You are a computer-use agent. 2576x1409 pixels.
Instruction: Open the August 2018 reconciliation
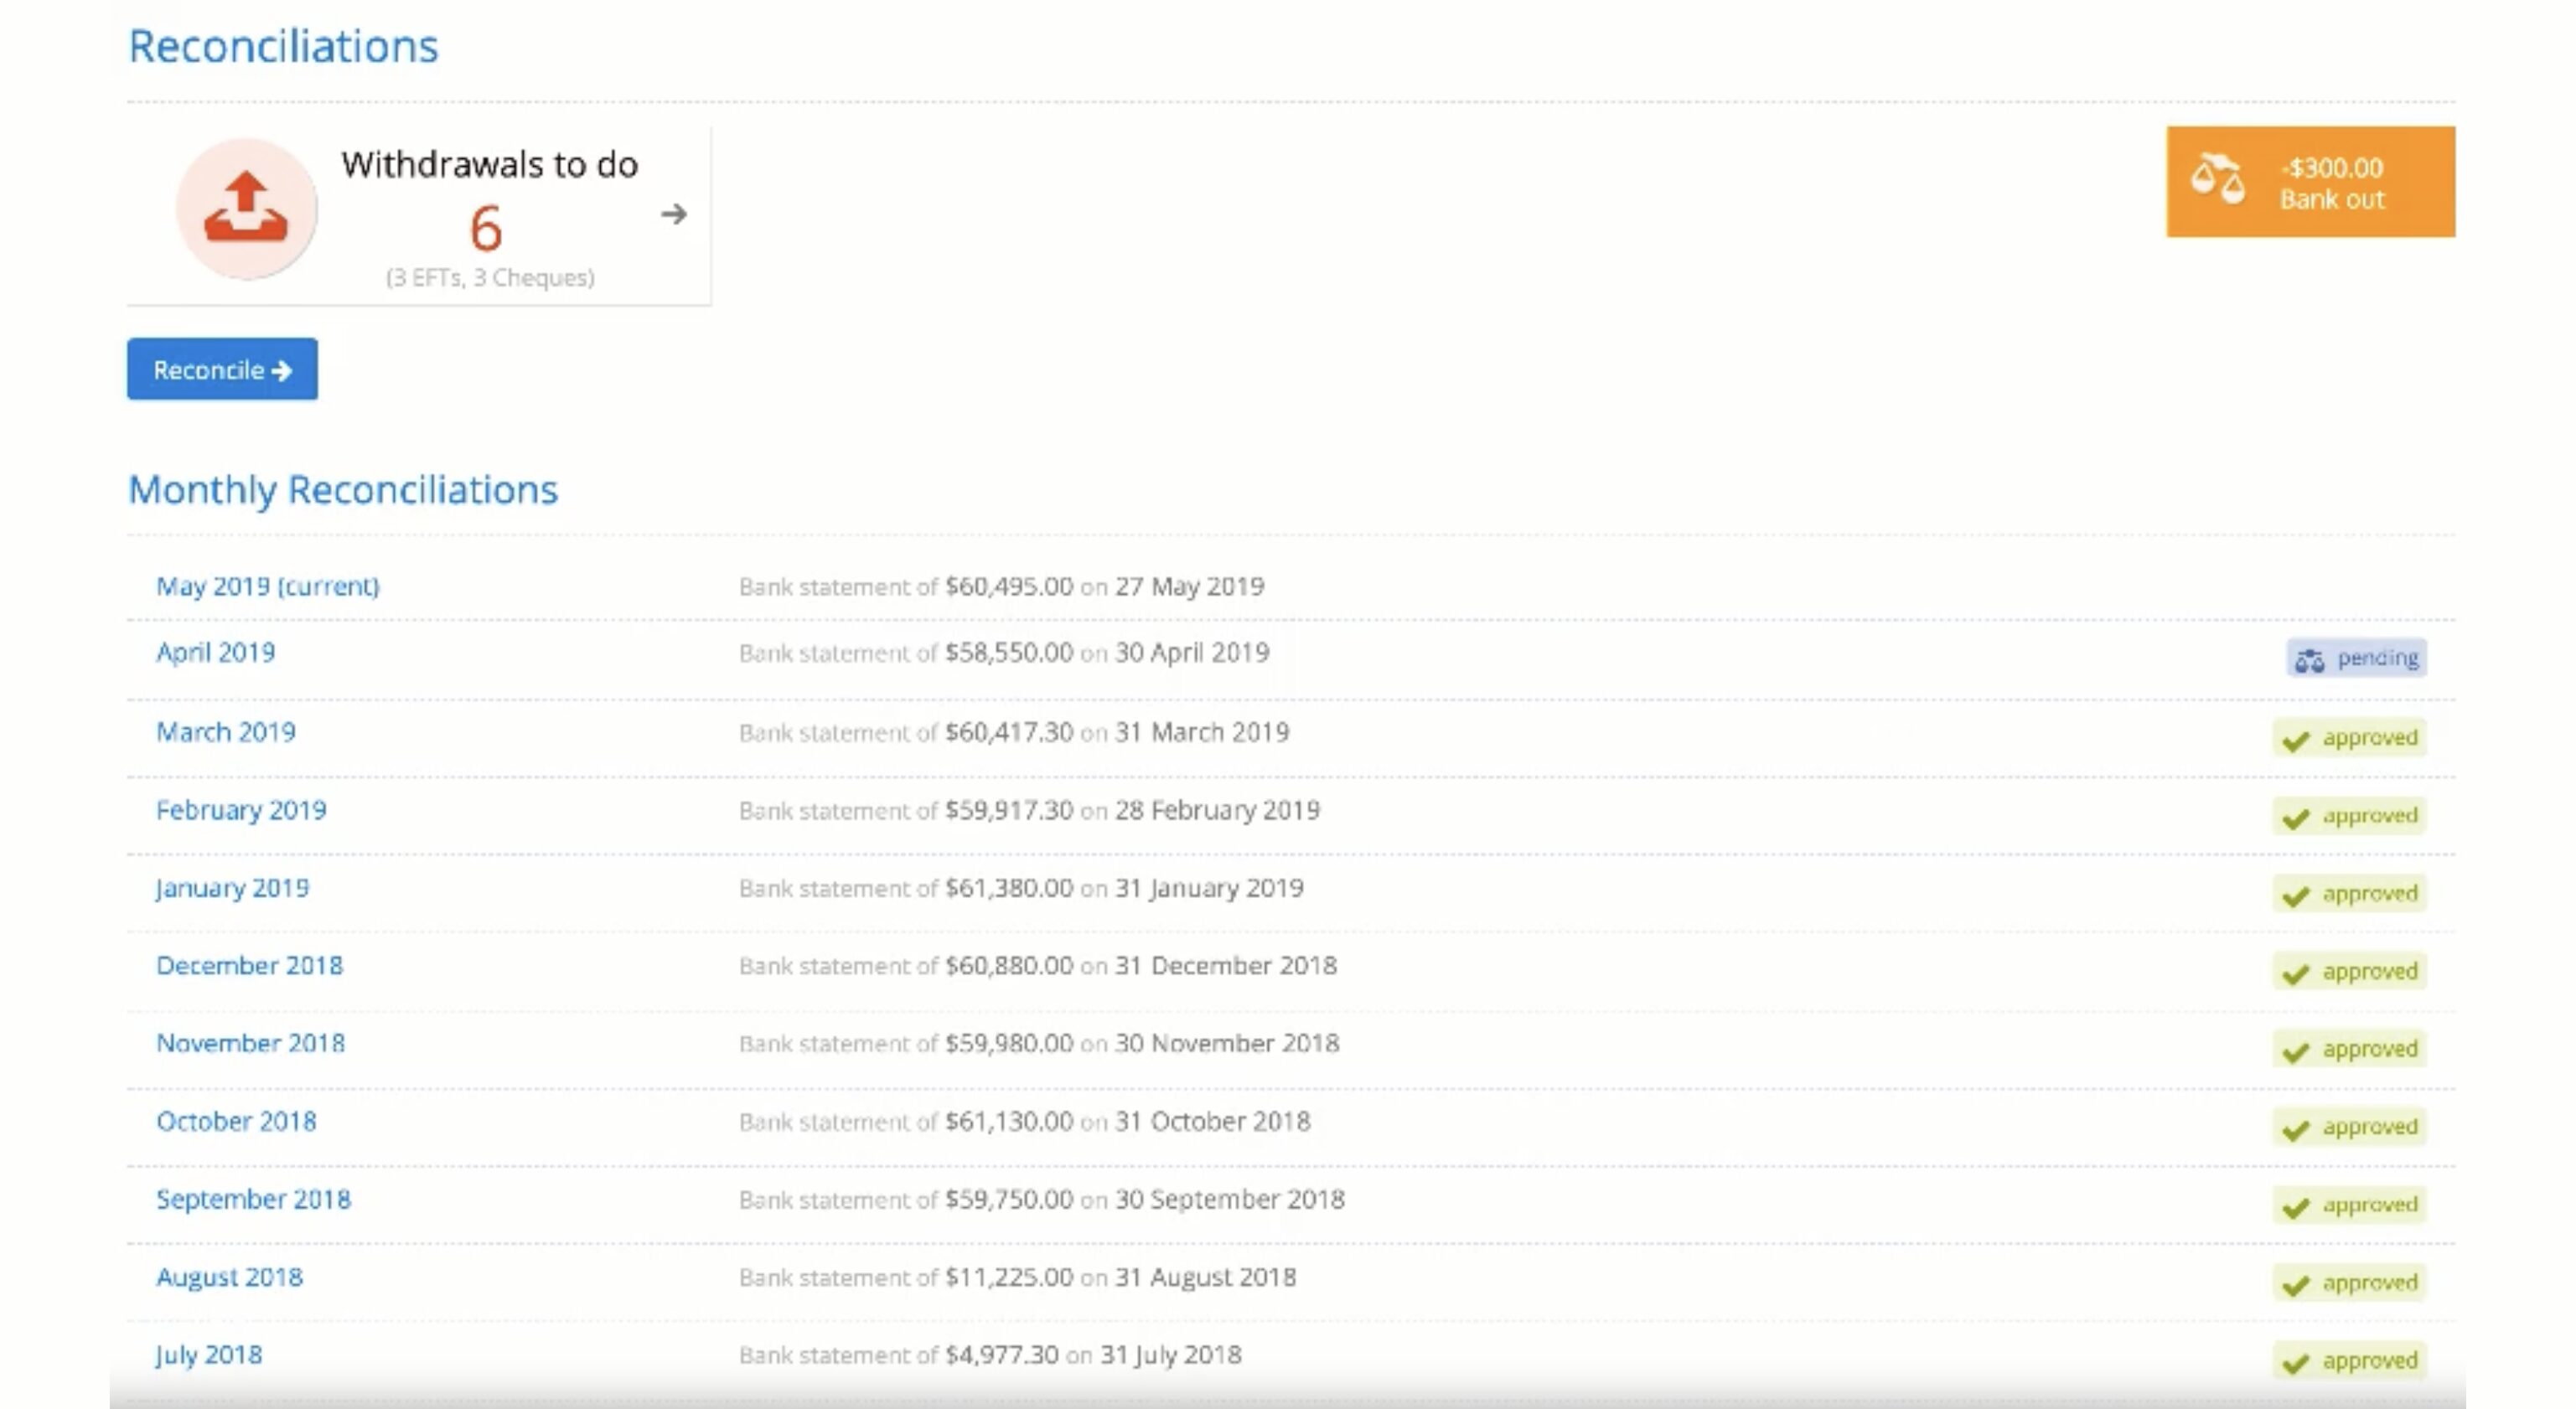pyautogui.click(x=229, y=1277)
